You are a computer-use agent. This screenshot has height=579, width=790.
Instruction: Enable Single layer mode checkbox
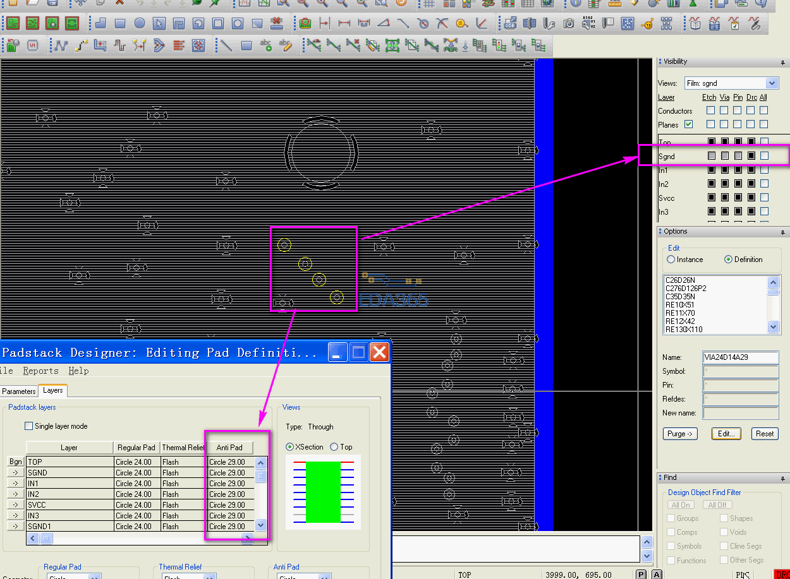tap(28, 426)
